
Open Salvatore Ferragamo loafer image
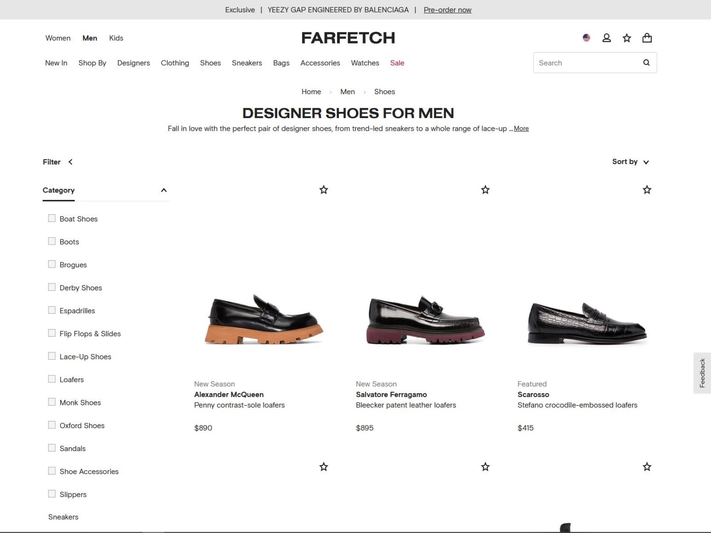(425, 319)
